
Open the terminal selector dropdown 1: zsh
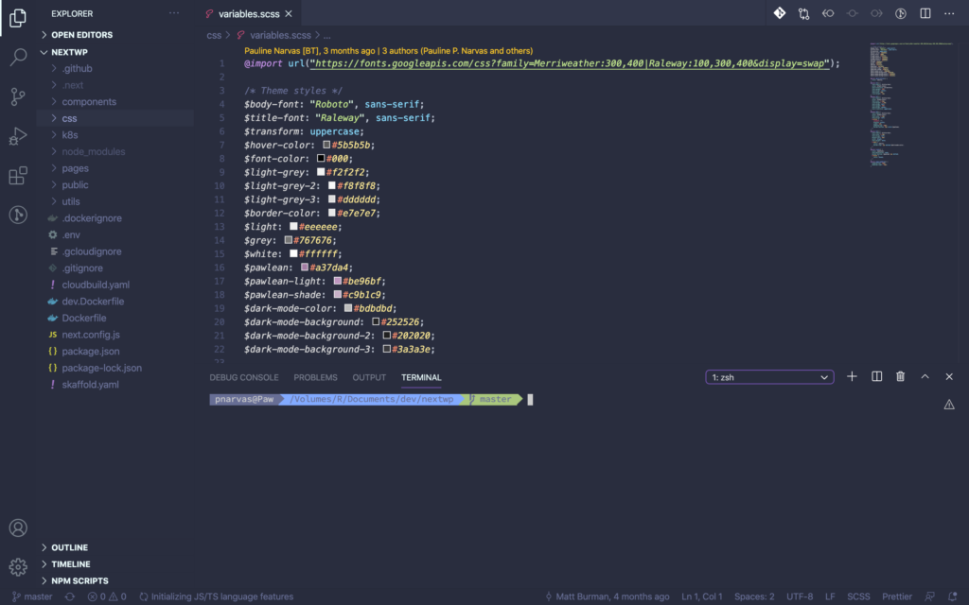tap(769, 376)
